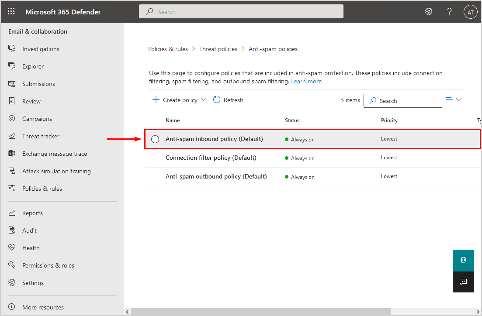Open the AT account avatar
The height and width of the screenshot is (316, 482).
(470, 12)
